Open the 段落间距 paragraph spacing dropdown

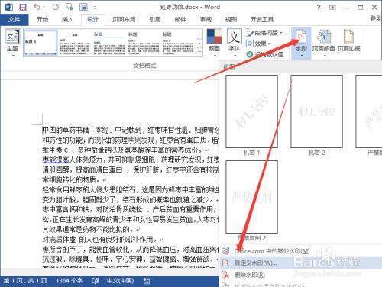(264, 33)
